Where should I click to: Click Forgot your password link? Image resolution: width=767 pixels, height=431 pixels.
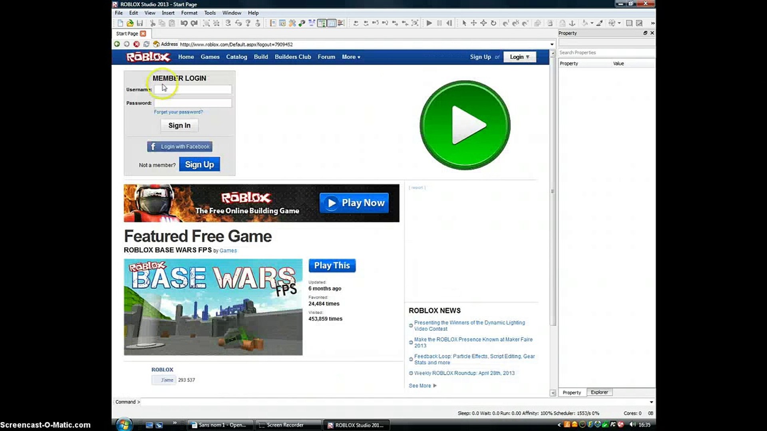tap(178, 112)
